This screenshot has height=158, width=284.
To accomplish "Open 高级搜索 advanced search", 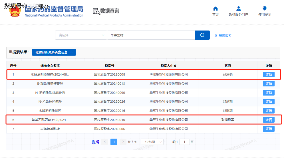I will [223, 36].
